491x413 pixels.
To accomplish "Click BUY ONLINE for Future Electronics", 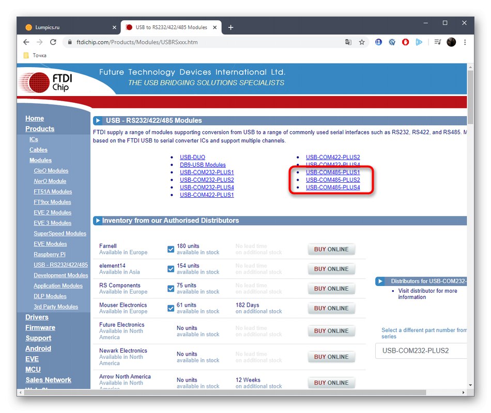I will coord(331,331).
